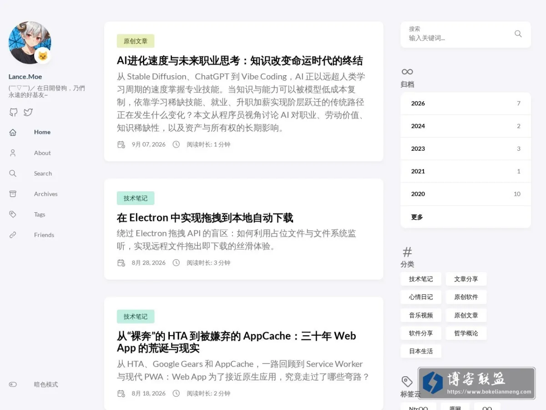The image size is (546, 410).
Task: Click the Home house icon
Action: pos(13,132)
